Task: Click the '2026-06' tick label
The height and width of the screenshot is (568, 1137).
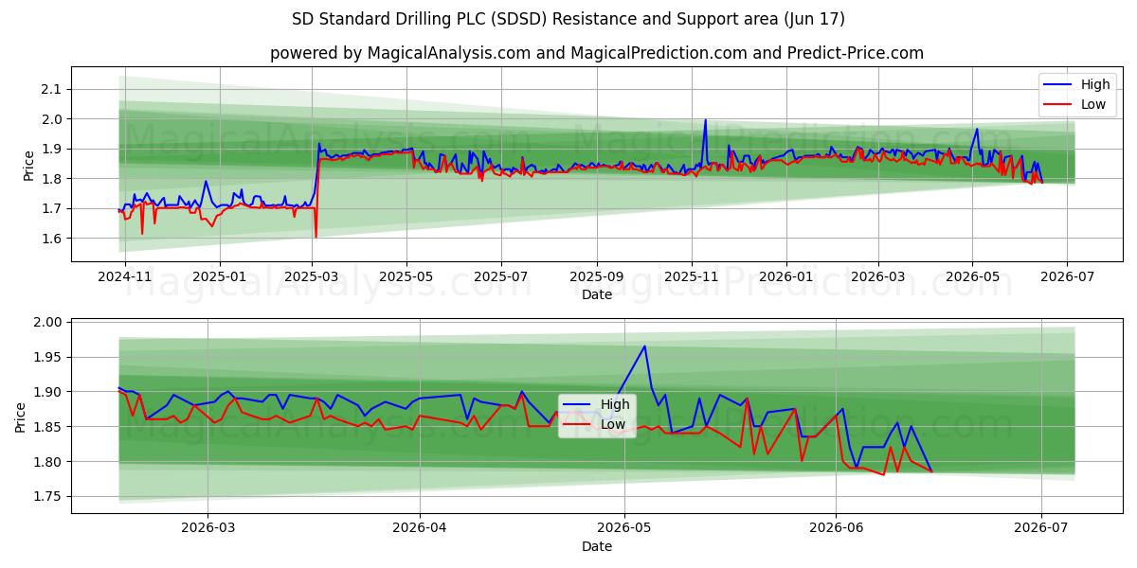Action: [836, 529]
